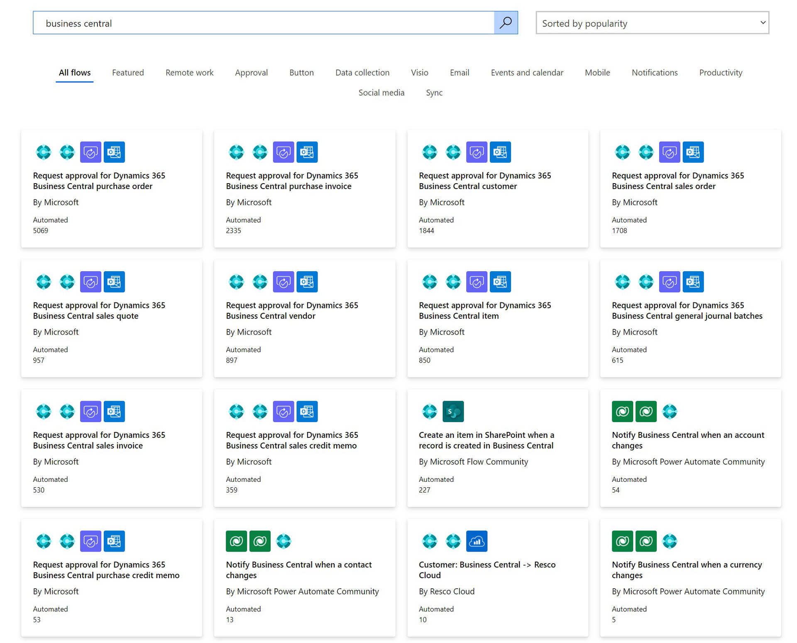Open Create an item in SharePoint template
This screenshot has width=797, height=643.
pyautogui.click(x=487, y=440)
